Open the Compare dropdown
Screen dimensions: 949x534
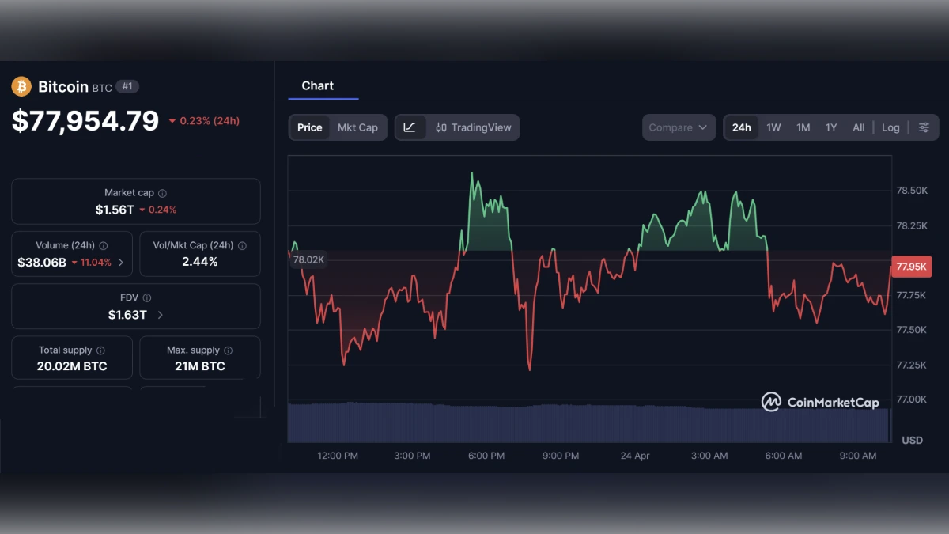point(679,127)
